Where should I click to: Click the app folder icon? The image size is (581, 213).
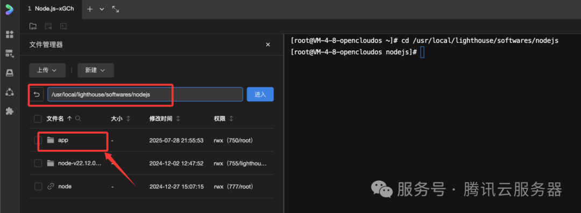click(x=51, y=140)
